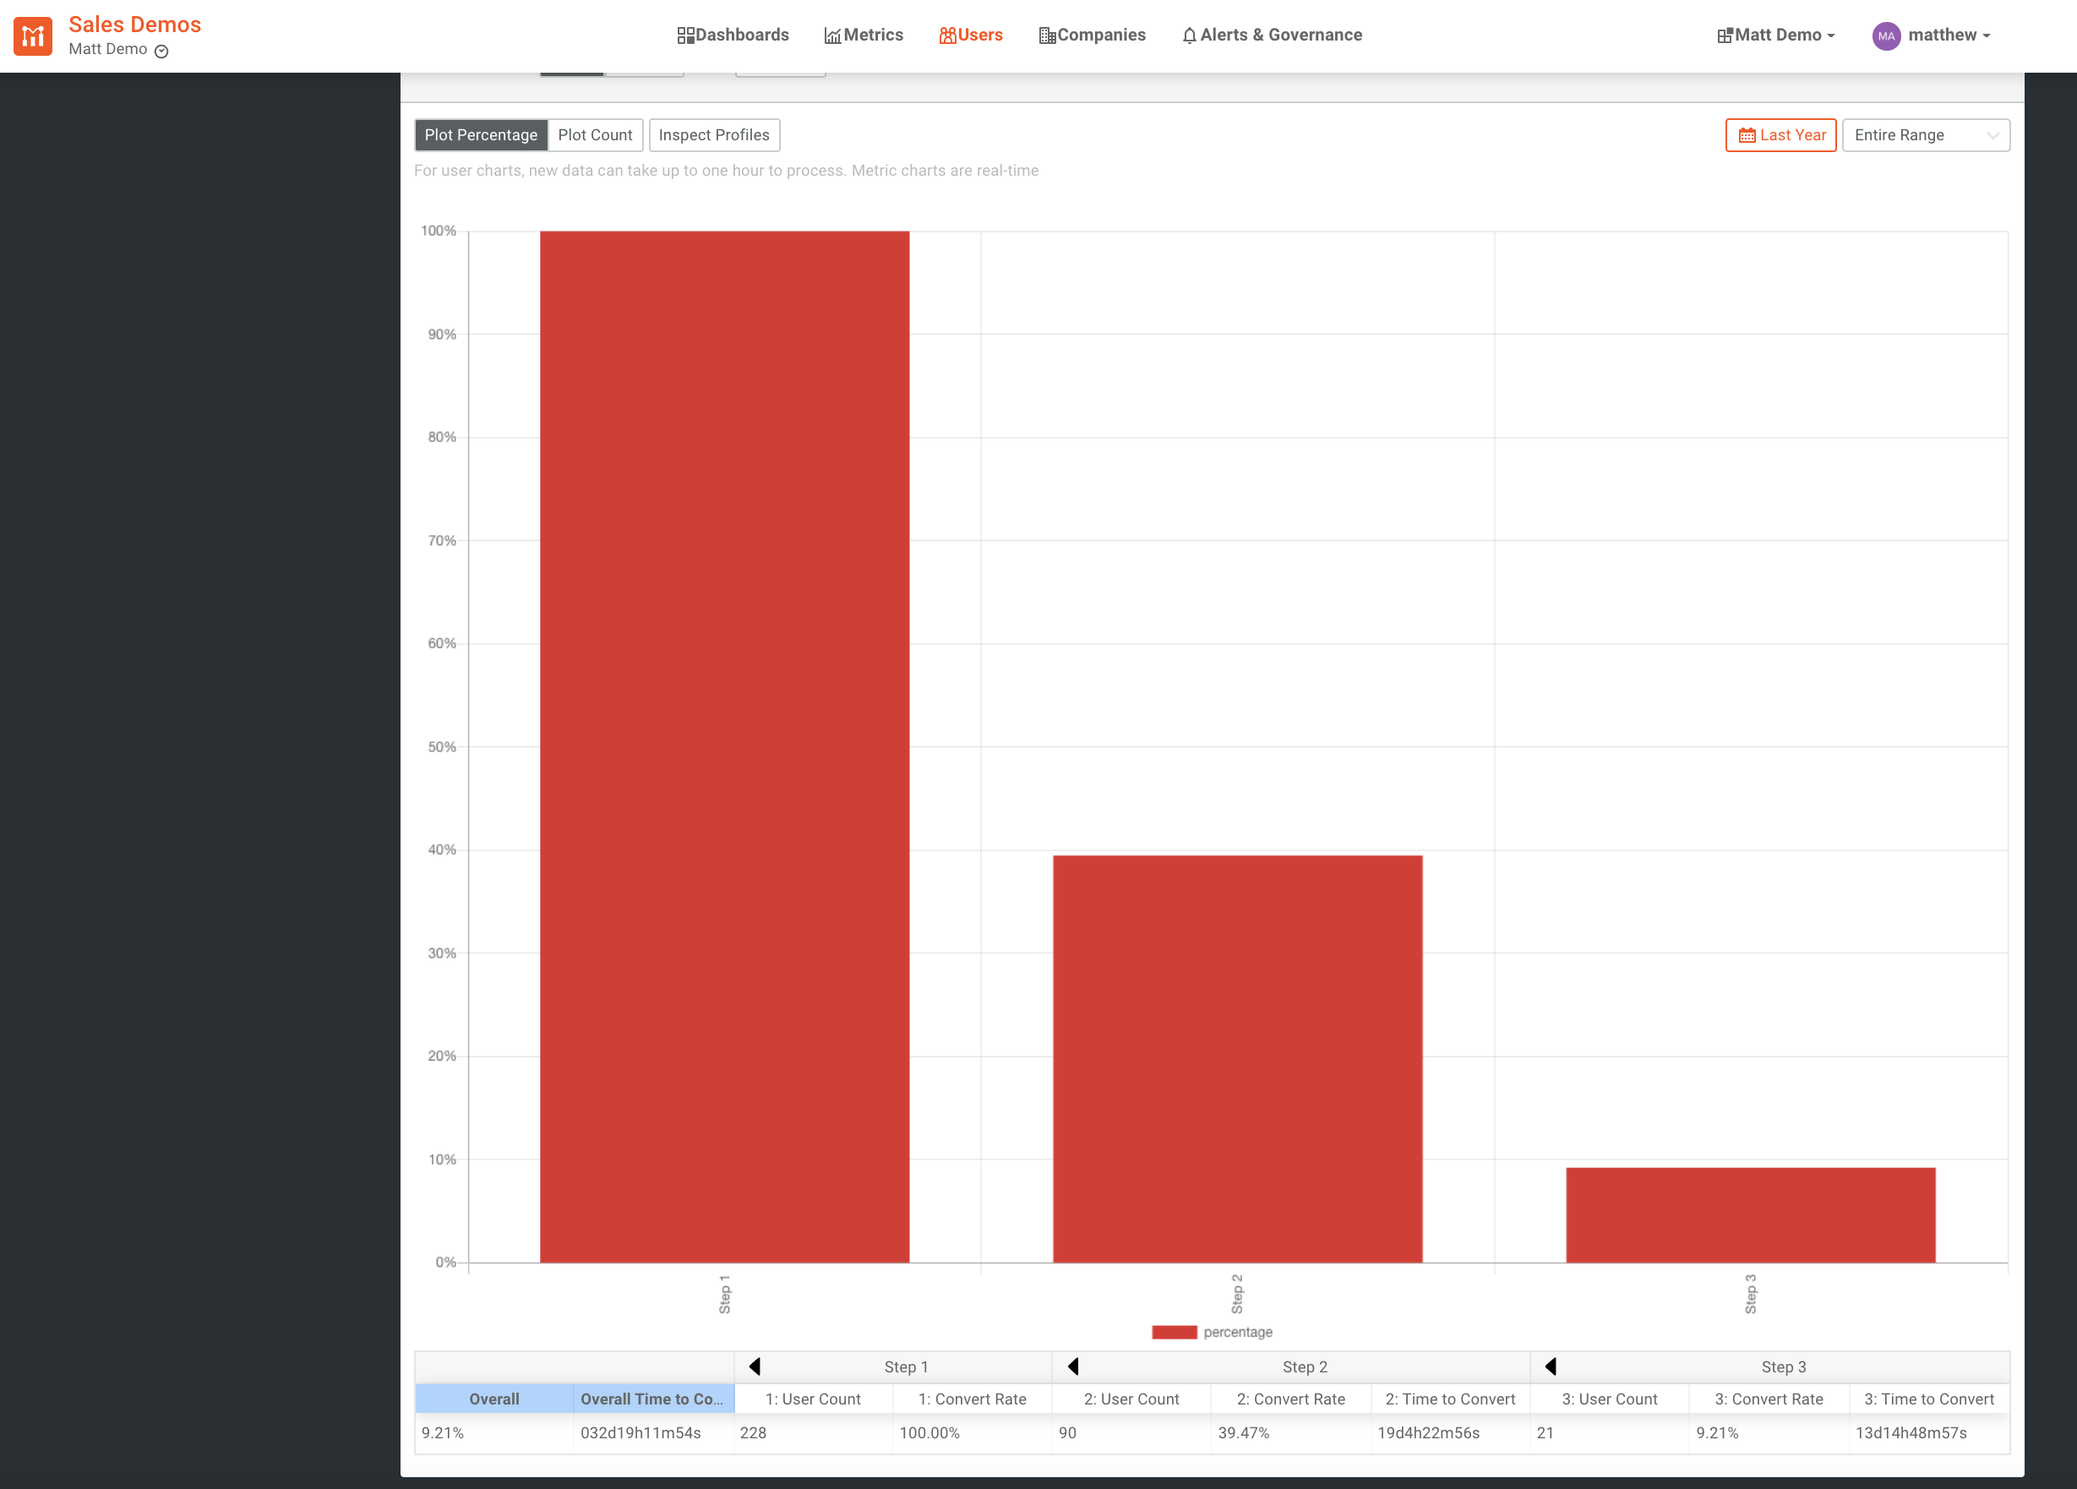Viewport: 2077px width, 1489px height.
Task: Click the 19d4h22m56s cell
Action: click(x=1451, y=1432)
